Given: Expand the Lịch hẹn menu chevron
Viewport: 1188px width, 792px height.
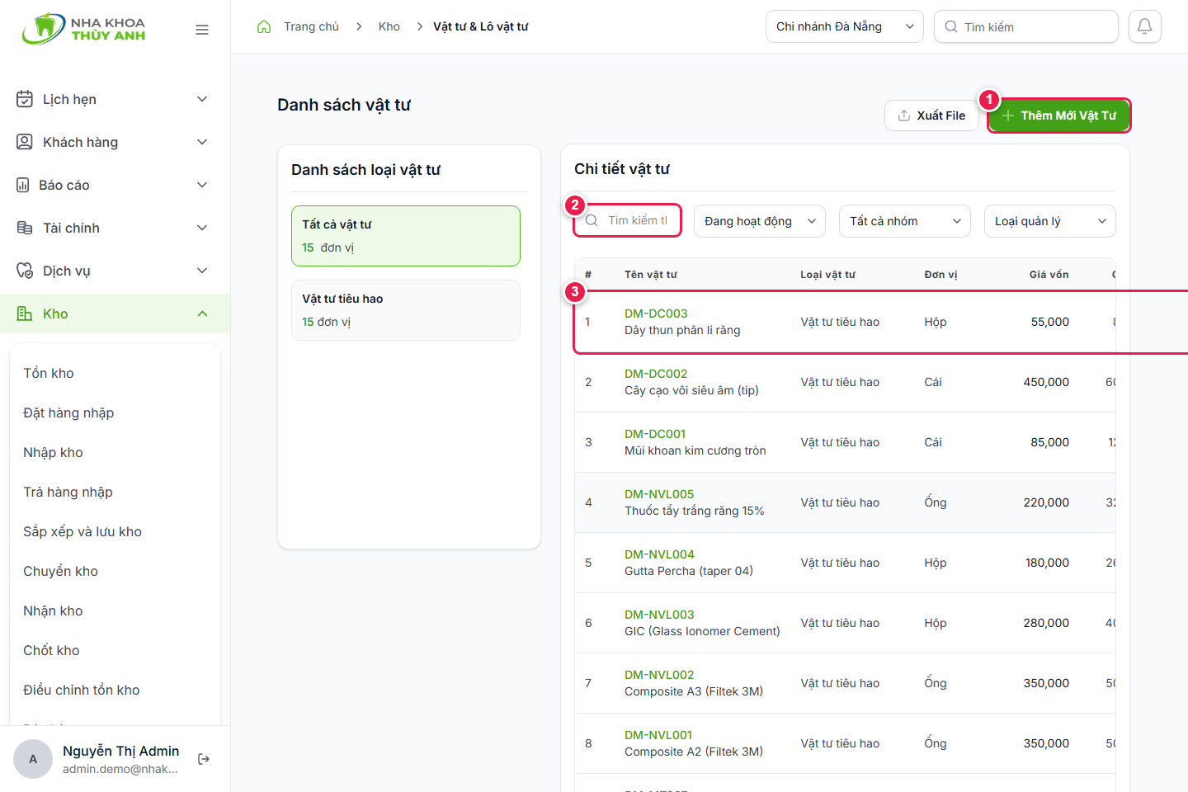Looking at the screenshot, I should 202,99.
